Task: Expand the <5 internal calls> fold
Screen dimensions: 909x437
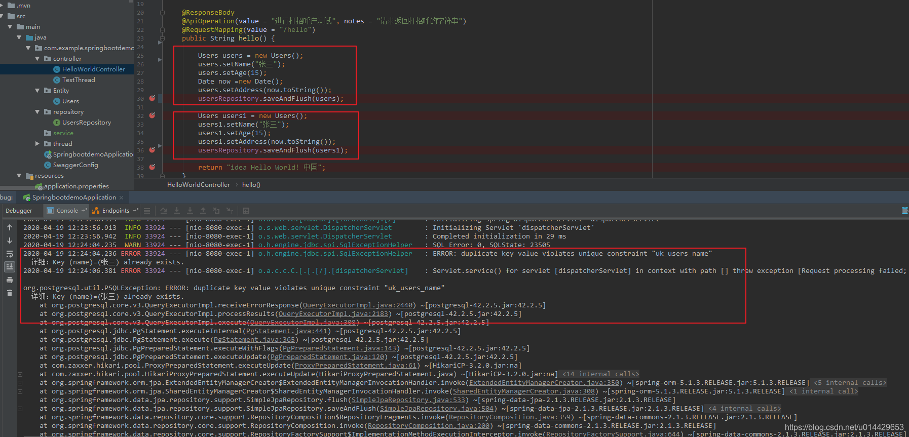Action: coord(850,383)
